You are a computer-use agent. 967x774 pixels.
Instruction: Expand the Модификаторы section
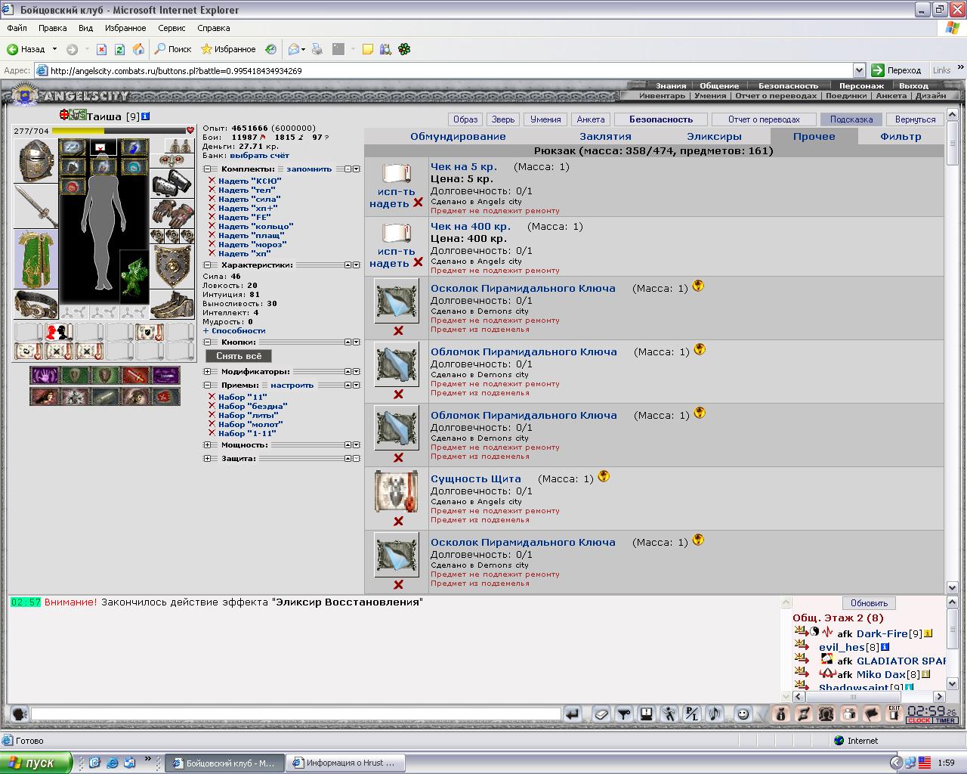coord(207,372)
